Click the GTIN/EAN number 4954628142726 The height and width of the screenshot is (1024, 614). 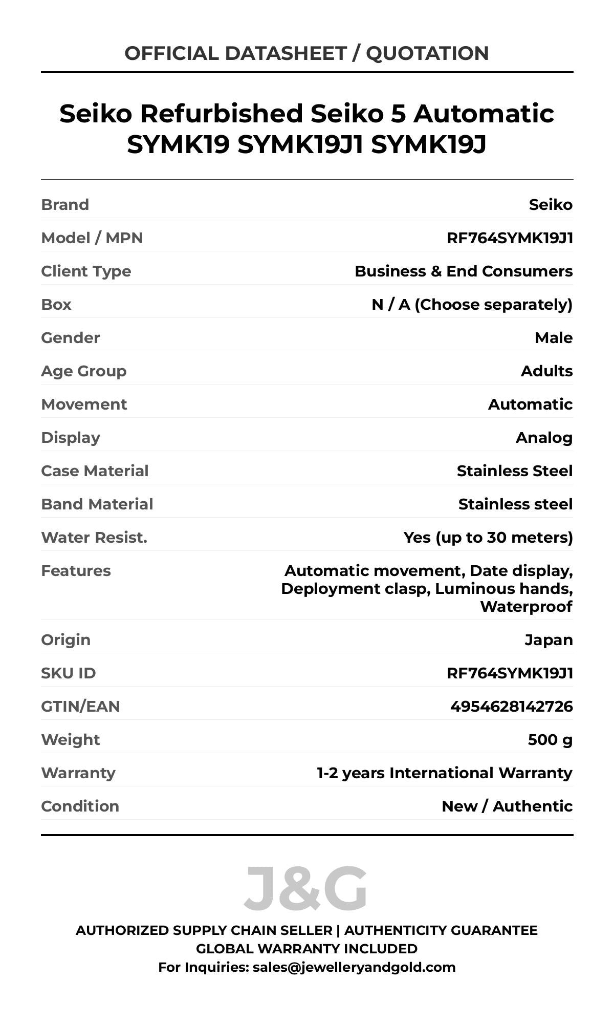tap(511, 707)
